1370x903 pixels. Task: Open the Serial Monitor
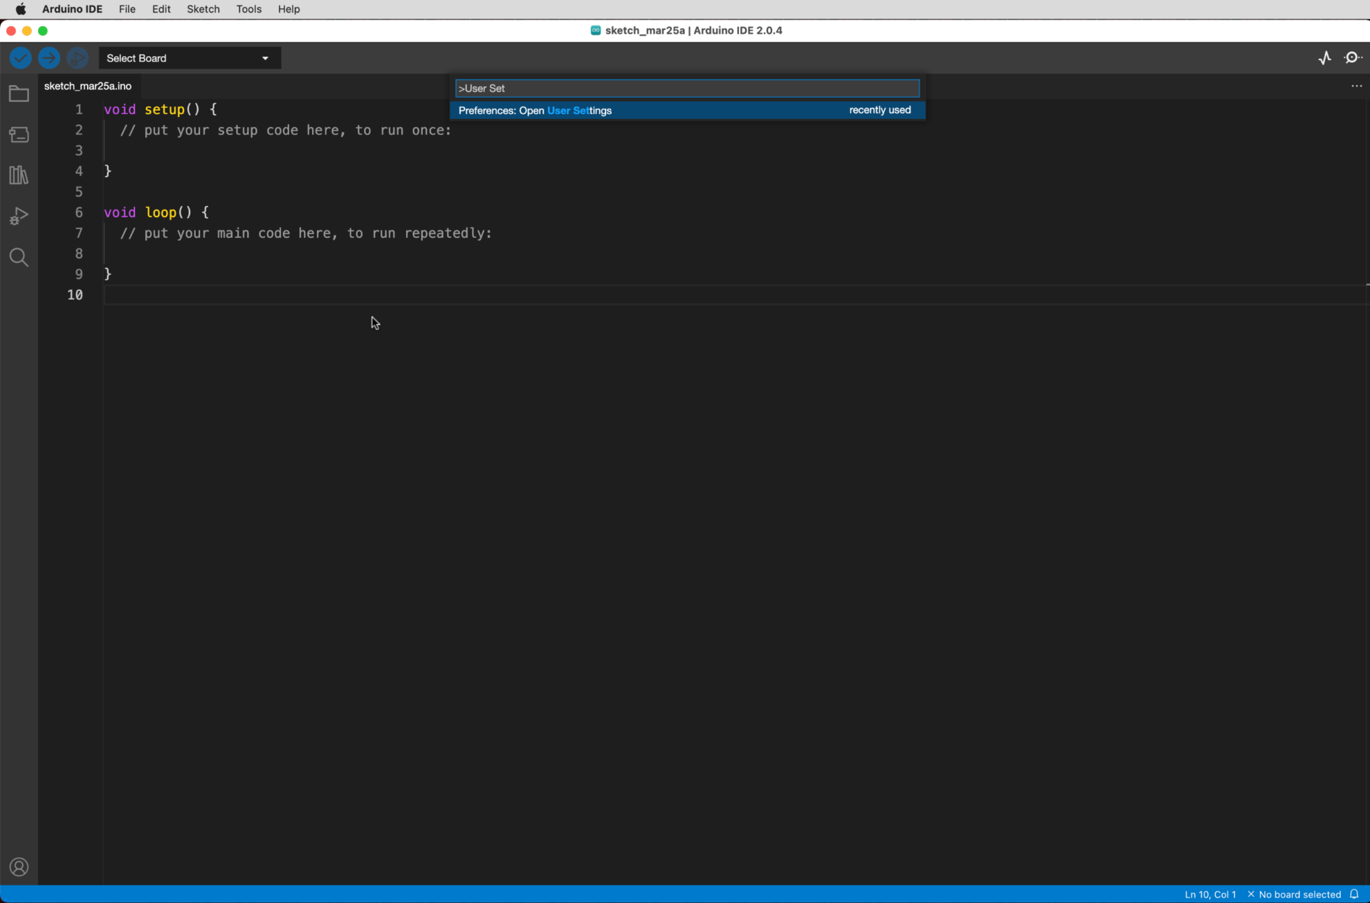pos(1353,57)
